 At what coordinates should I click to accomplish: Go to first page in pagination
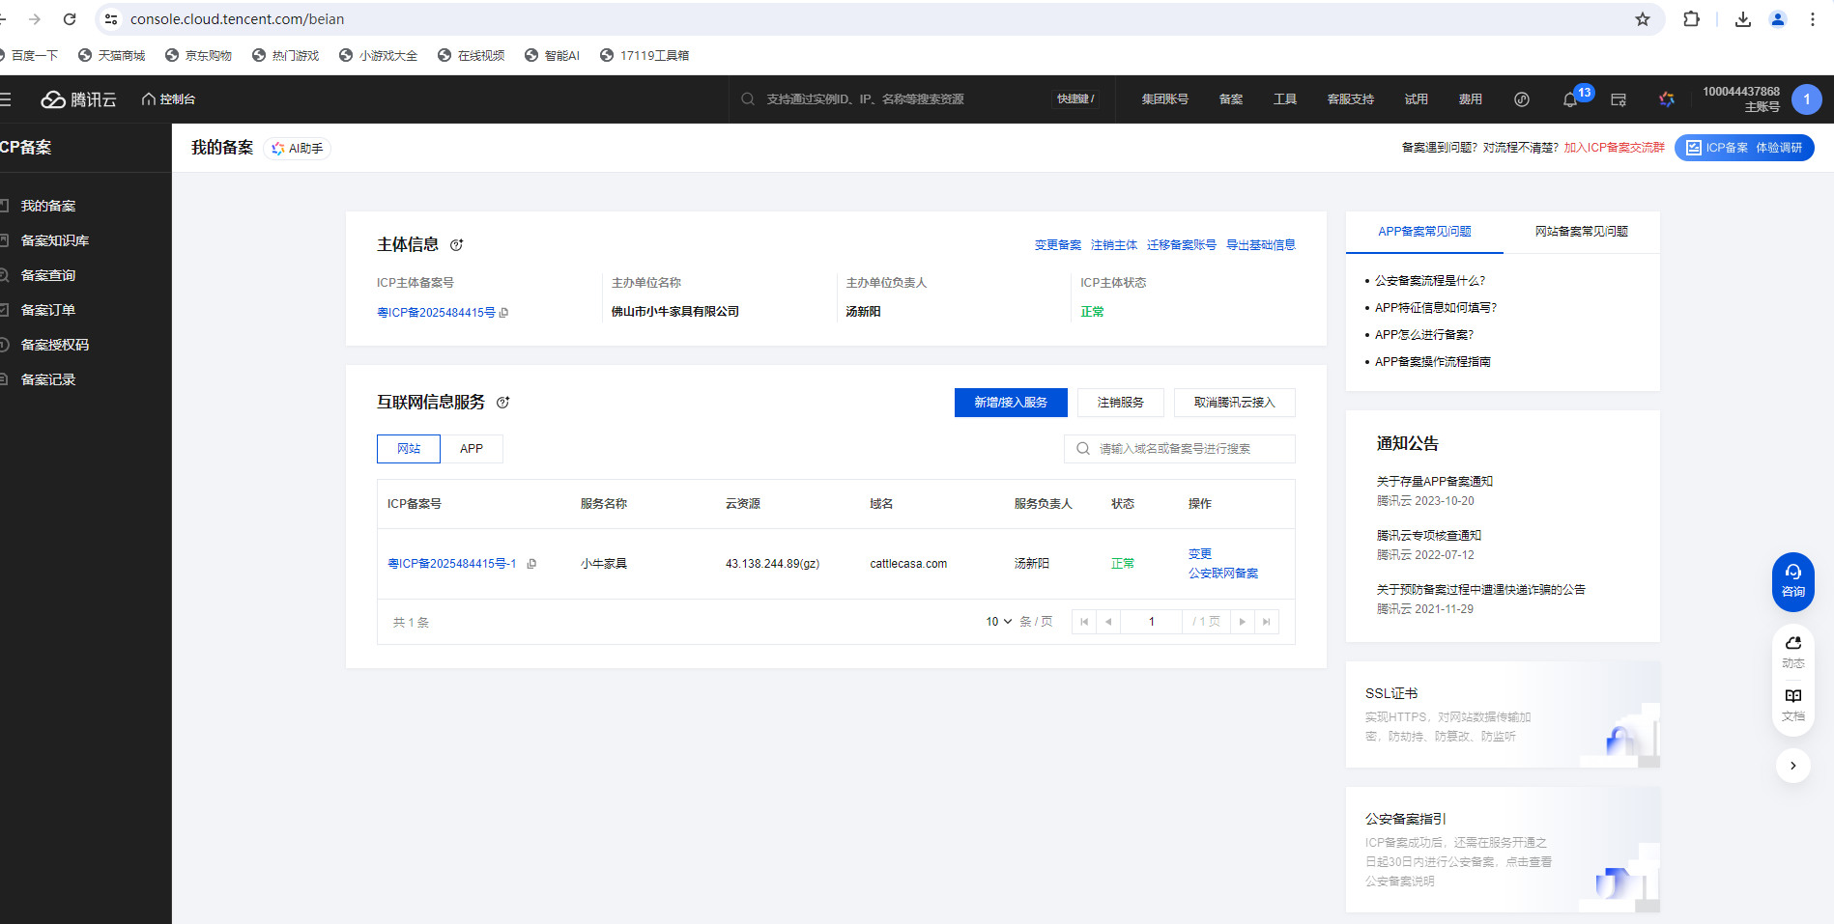click(1084, 622)
